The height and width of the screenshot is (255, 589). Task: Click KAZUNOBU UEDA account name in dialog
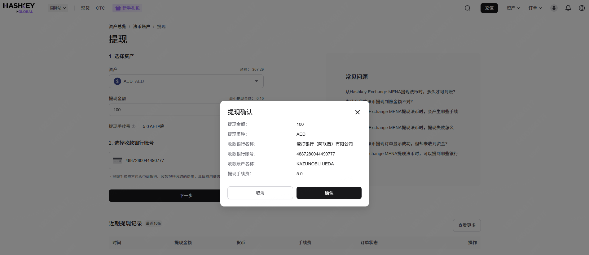click(x=315, y=164)
